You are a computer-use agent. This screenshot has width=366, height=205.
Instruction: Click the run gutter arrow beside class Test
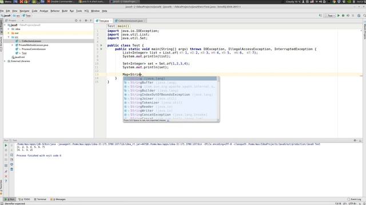101,46
